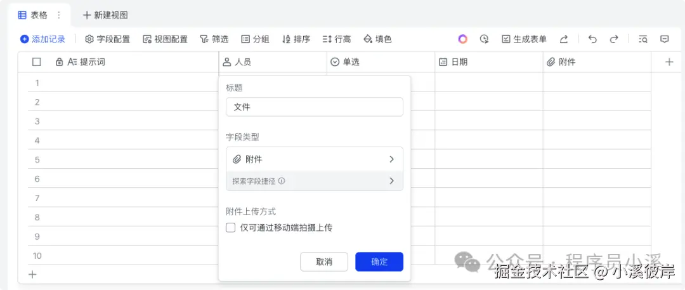Click the person icon in 人员 header
Screen dimensions: 685x290
[x=226, y=62]
